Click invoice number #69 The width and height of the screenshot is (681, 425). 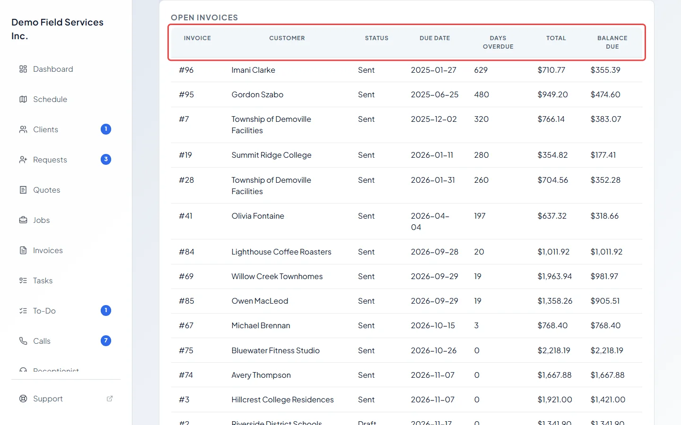coord(186,276)
